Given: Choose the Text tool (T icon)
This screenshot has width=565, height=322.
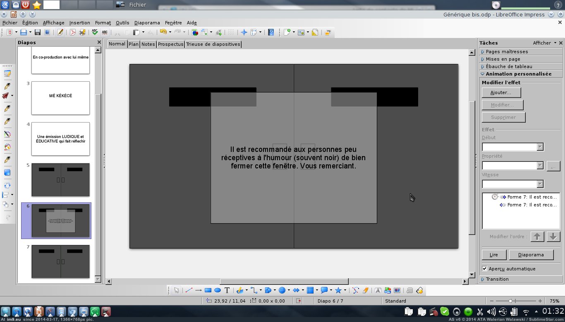Looking at the screenshot, I should (227, 290).
